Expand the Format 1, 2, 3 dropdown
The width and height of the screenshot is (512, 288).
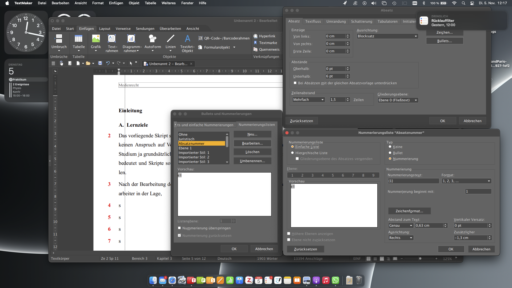click(466, 181)
